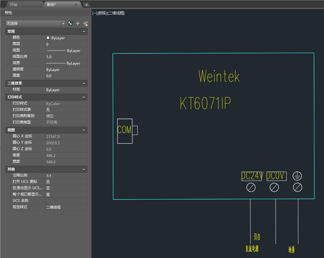Switch to the 开始 tab
The width and height of the screenshot is (324, 258).
14,5
